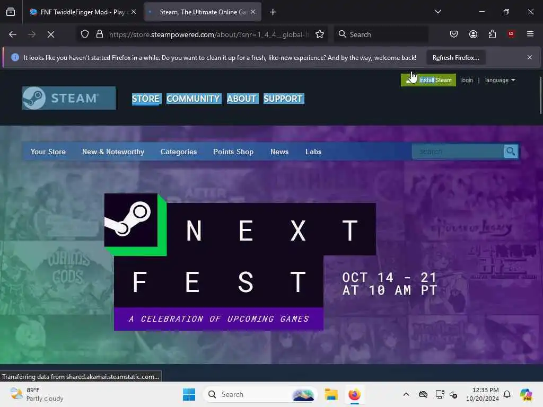Click the store search magnifier button

click(511, 151)
